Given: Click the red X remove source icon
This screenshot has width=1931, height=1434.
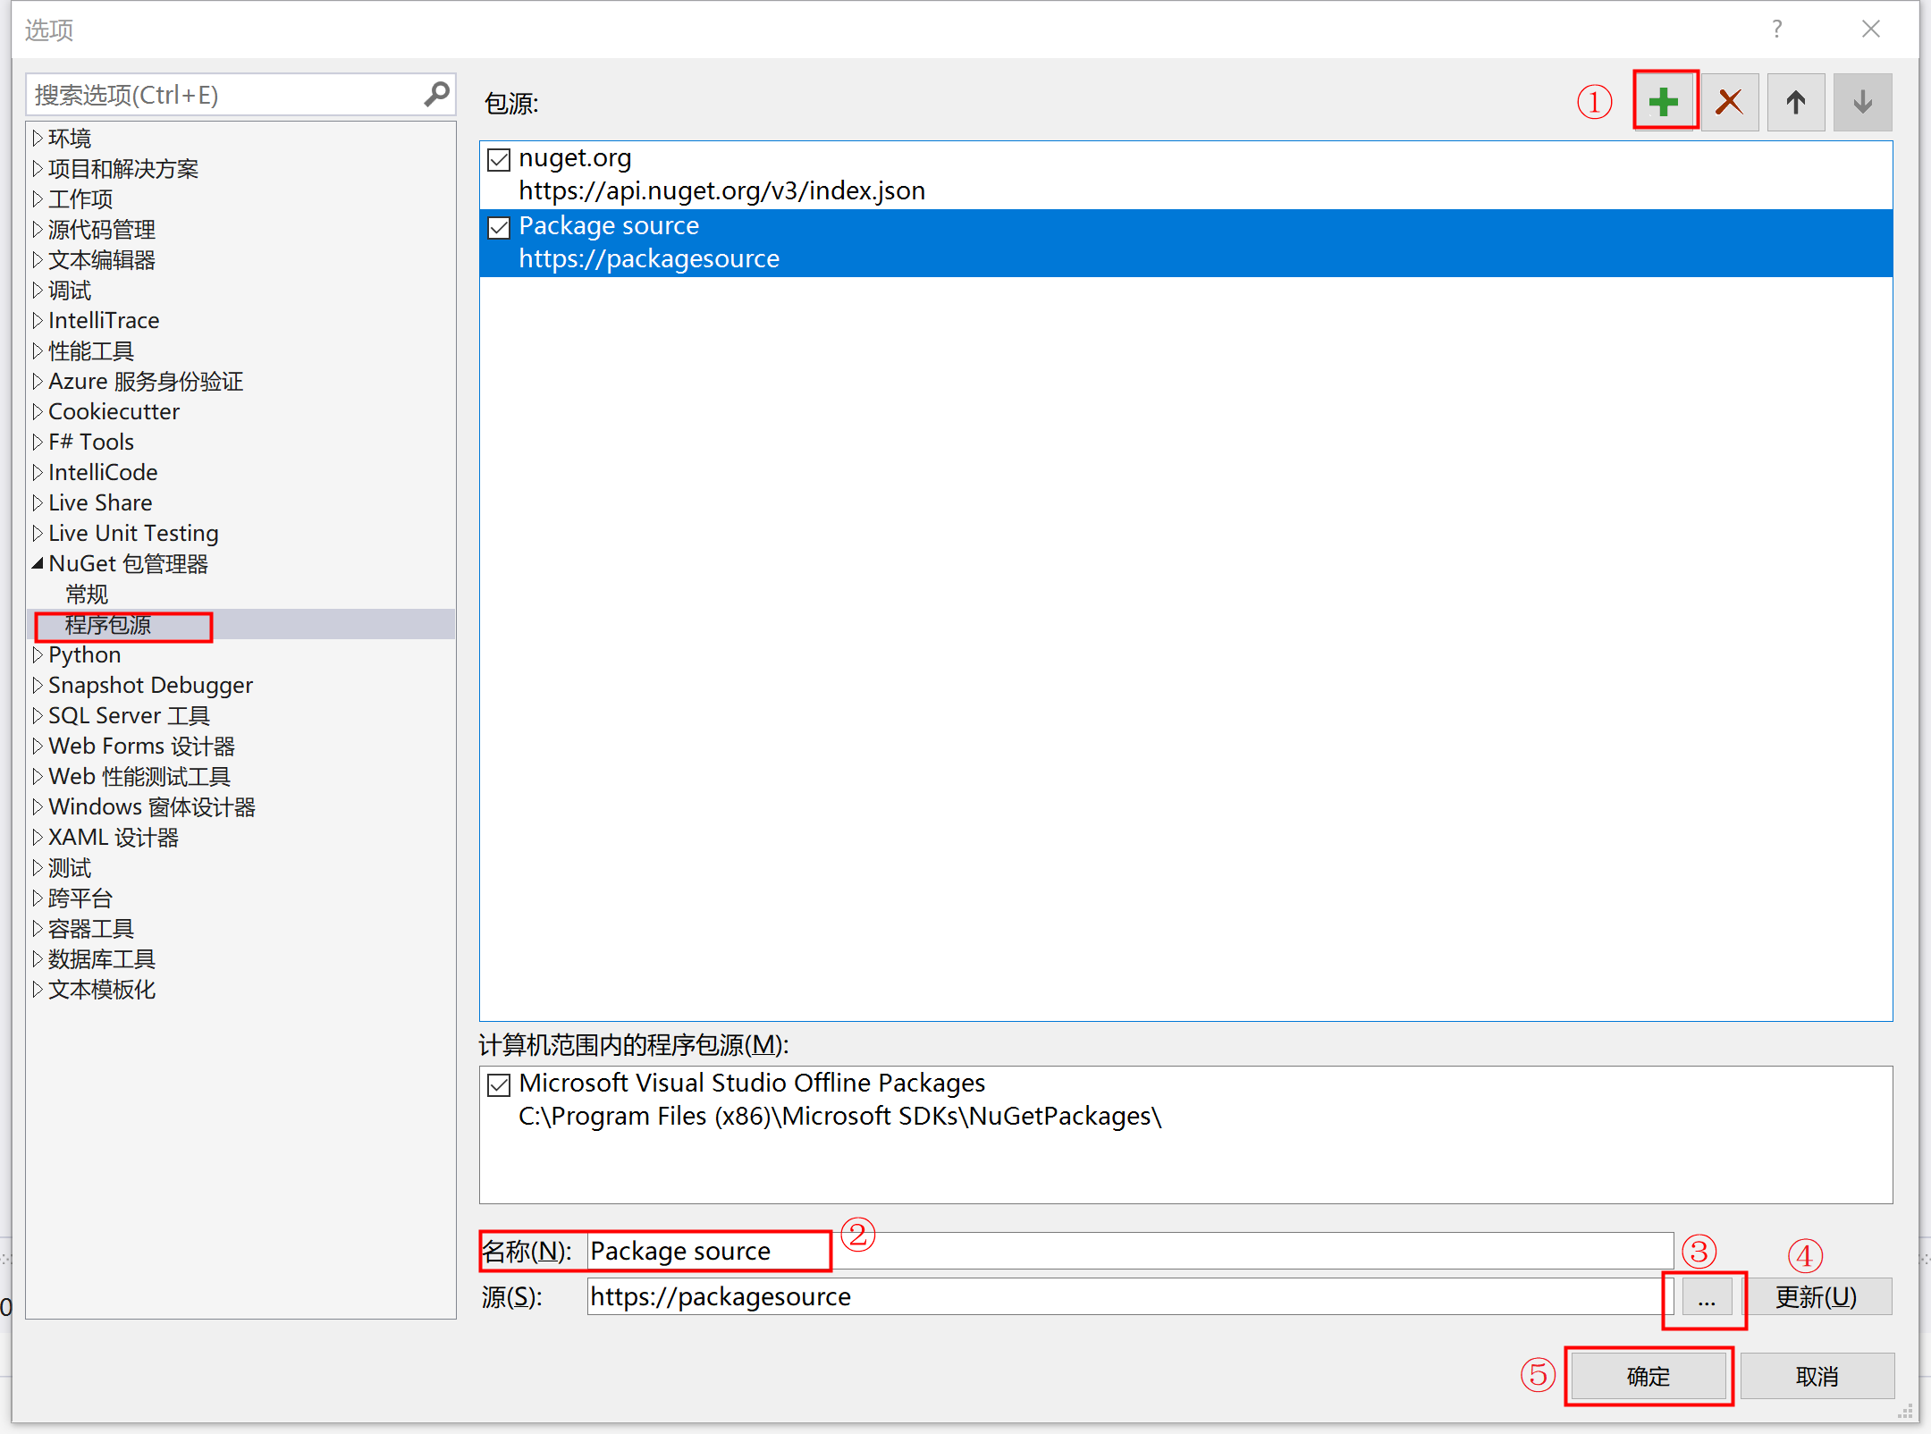Looking at the screenshot, I should coord(1729,102).
